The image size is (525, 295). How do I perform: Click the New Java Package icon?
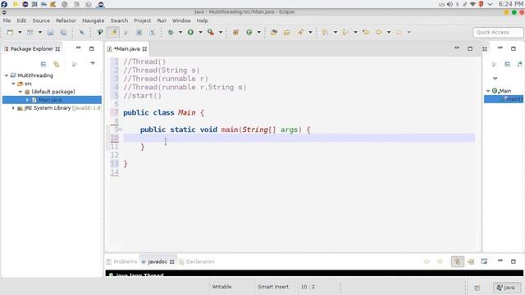coord(235,32)
